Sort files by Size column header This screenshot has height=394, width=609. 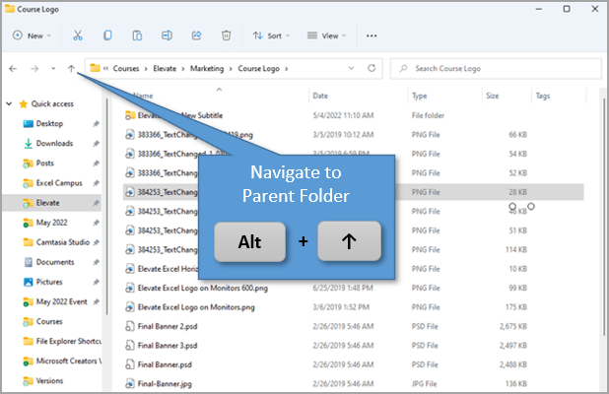coord(492,96)
